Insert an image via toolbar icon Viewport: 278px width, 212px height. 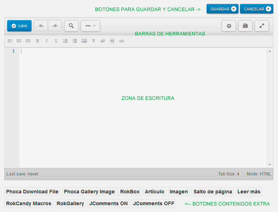84,41
